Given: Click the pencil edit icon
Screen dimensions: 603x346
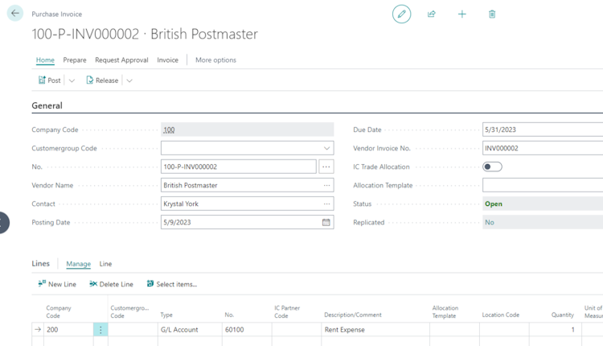Looking at the screenshot, I should point(401,14).
